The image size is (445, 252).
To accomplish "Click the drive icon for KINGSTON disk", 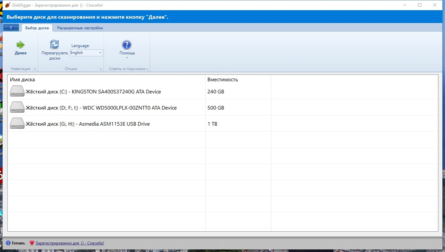I will click(17, 92).
